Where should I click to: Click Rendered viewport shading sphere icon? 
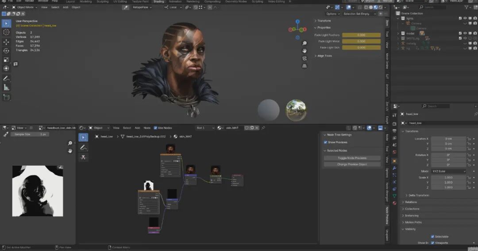point(381,8)
